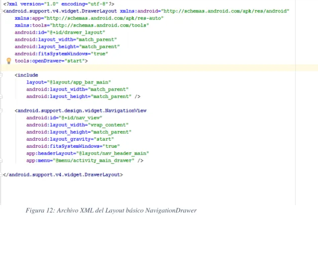Click the include's layout_width="match_parent" attribute
This screenshot has height=279, width=318.
[x=77, y=89]
